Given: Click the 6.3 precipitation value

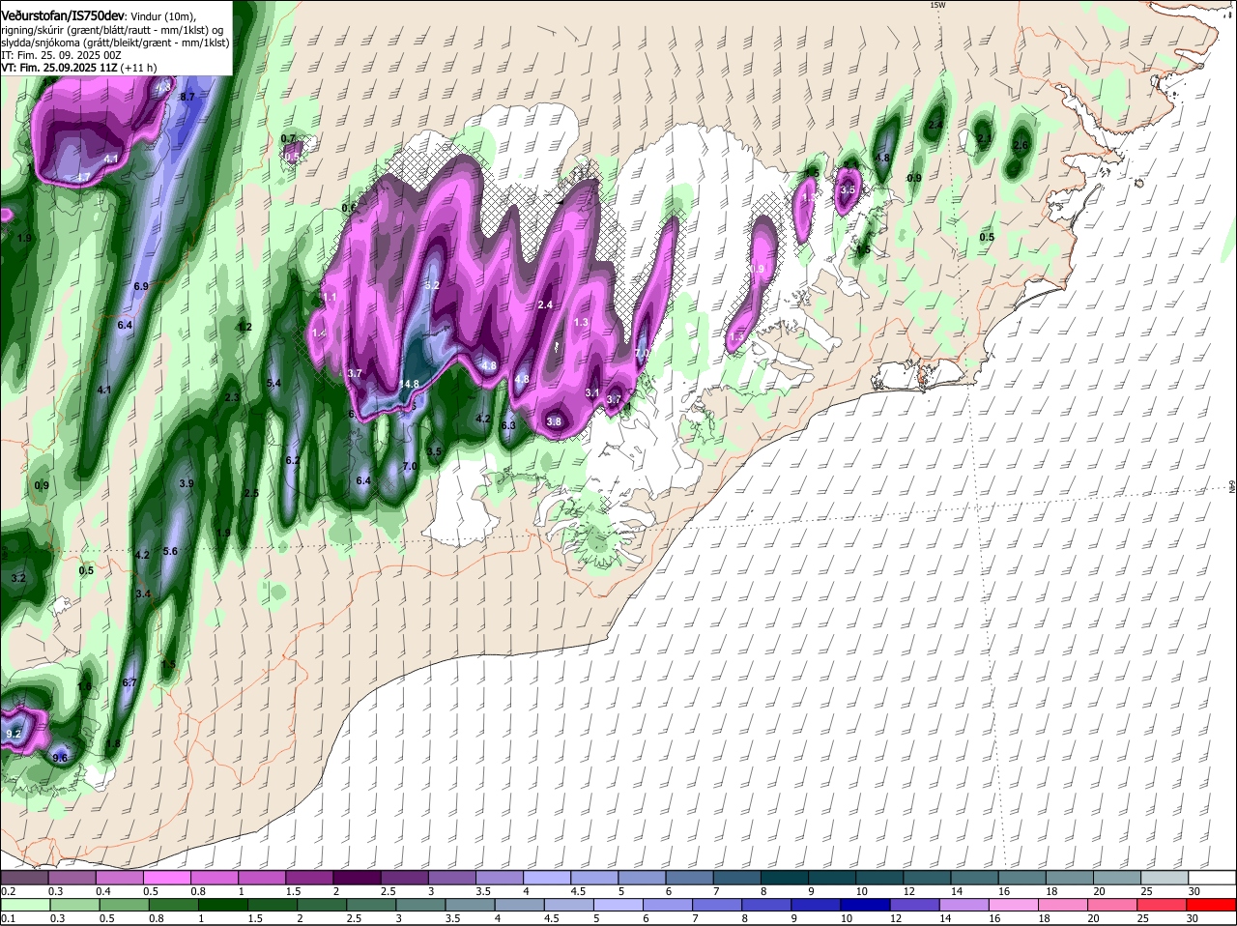Looking at the screenshot, I should coord(508,425).
